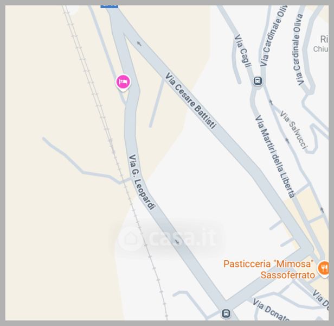Click the Via Cesare Battisti street label
Viewport: 334px width, 326px height.
(191, 101)
